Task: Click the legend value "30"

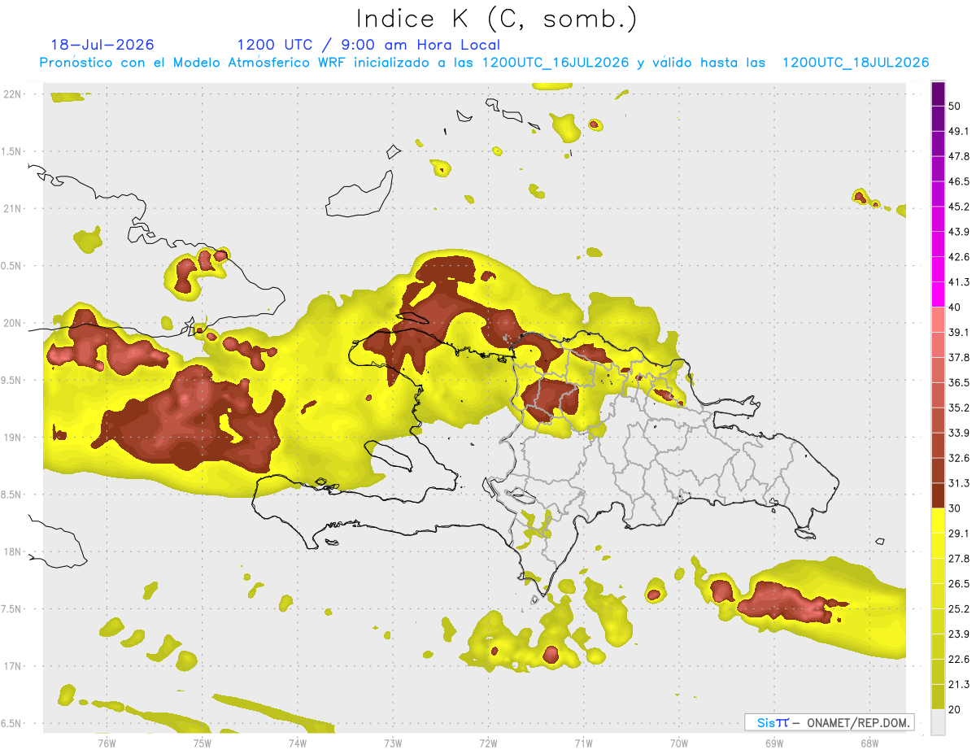Action: (x=955, y=508)
